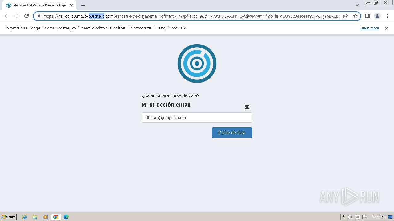394x221 pixels.
Task: Select the URL address bar
Action: point(191,16)
